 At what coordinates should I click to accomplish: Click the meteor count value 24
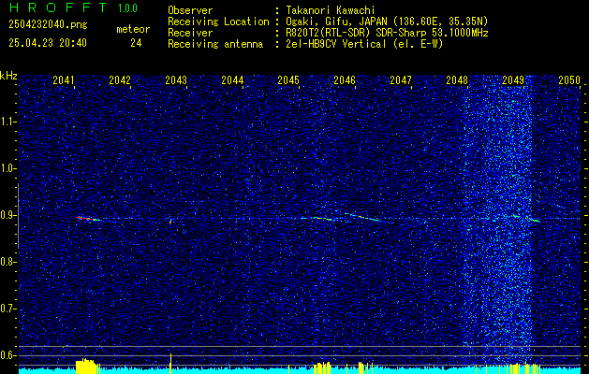pyautogui.click(x=136, y=43)
